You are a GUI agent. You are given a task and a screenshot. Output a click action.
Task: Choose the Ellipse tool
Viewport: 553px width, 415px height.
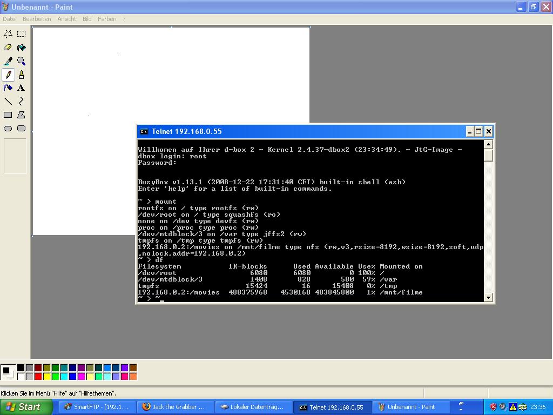click(8, 129)
